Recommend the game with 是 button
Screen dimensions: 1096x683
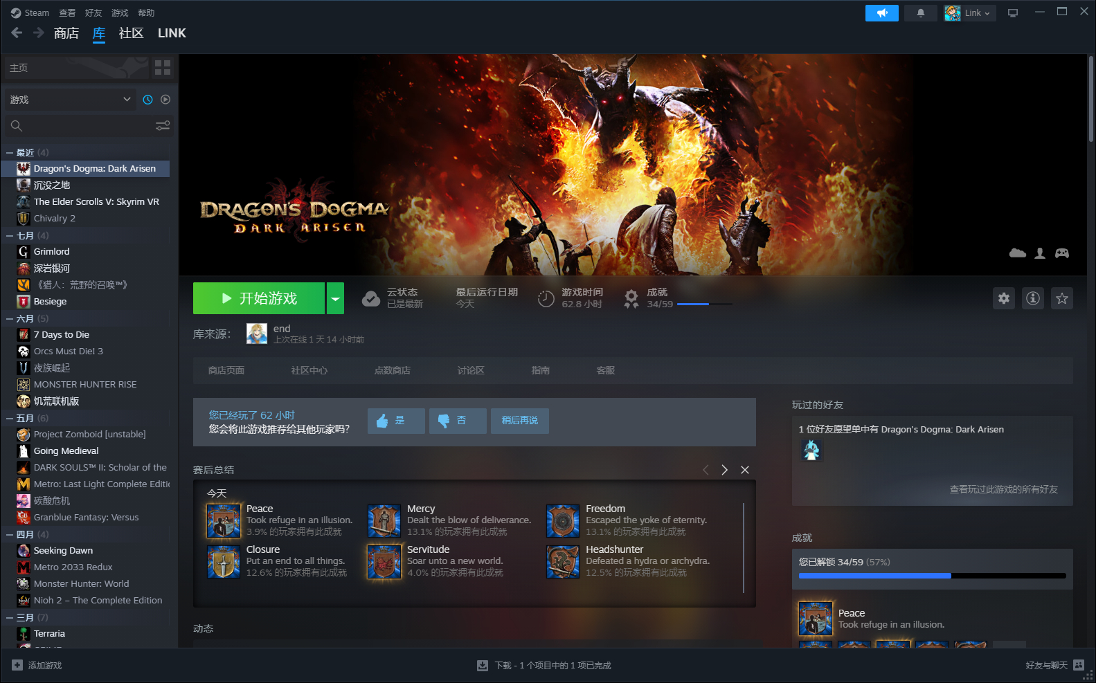(x=396, y=421)
